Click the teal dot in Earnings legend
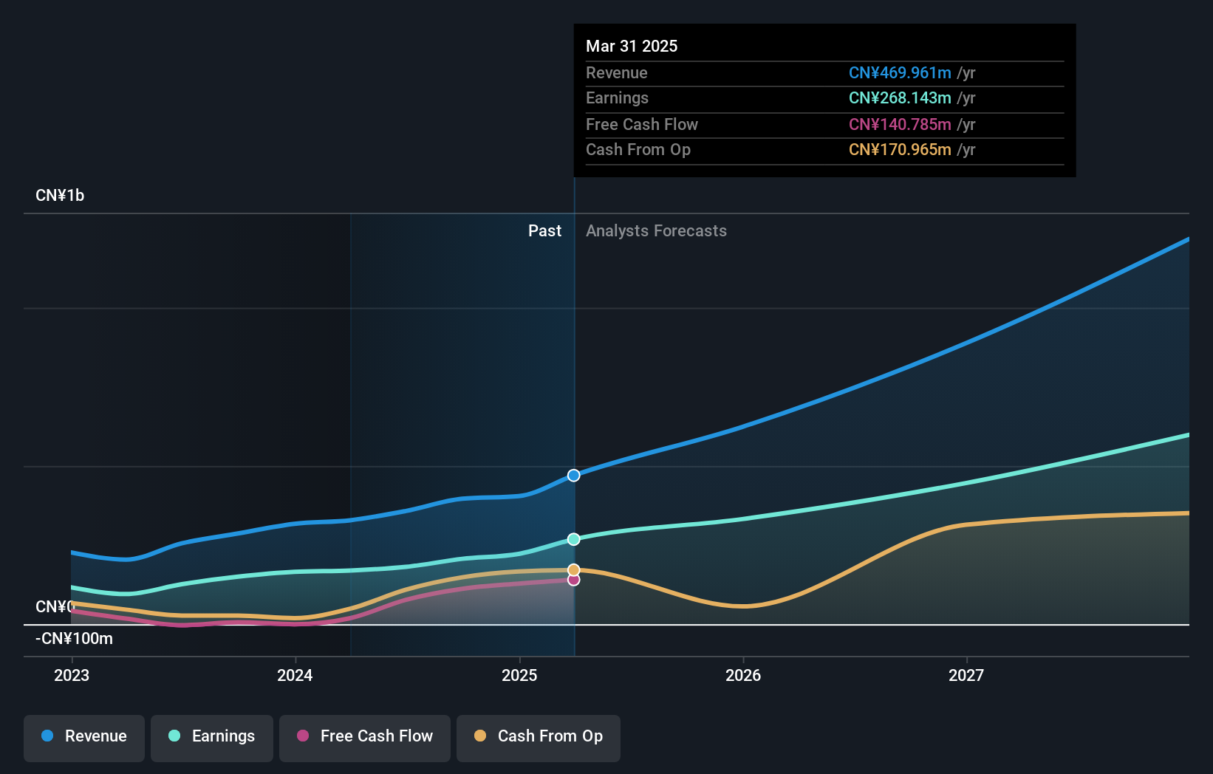 174,736
